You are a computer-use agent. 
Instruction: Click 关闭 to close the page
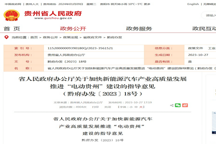point(107,107)
